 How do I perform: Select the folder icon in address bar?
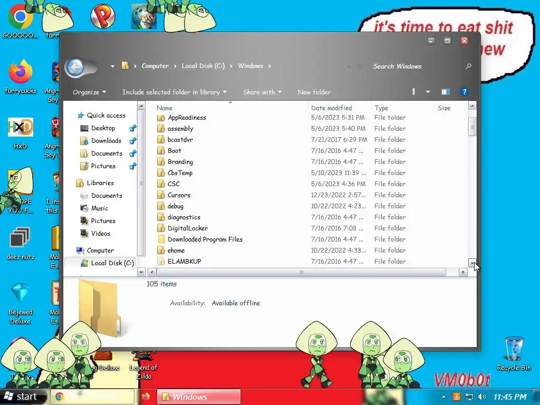tap(125, 65)
